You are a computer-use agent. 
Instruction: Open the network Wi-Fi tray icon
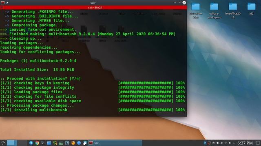pyautogui.click(x=226, y=143)
